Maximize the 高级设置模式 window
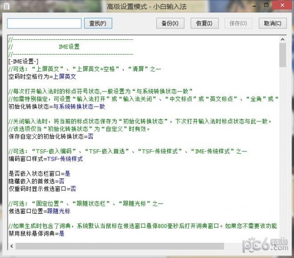 [266, 5]
